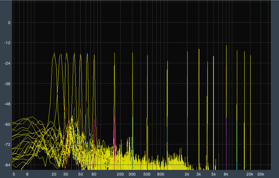Viewport: 279px width, 178px height.
Task: Click the -24 dB level axis label
Action: 7,64
